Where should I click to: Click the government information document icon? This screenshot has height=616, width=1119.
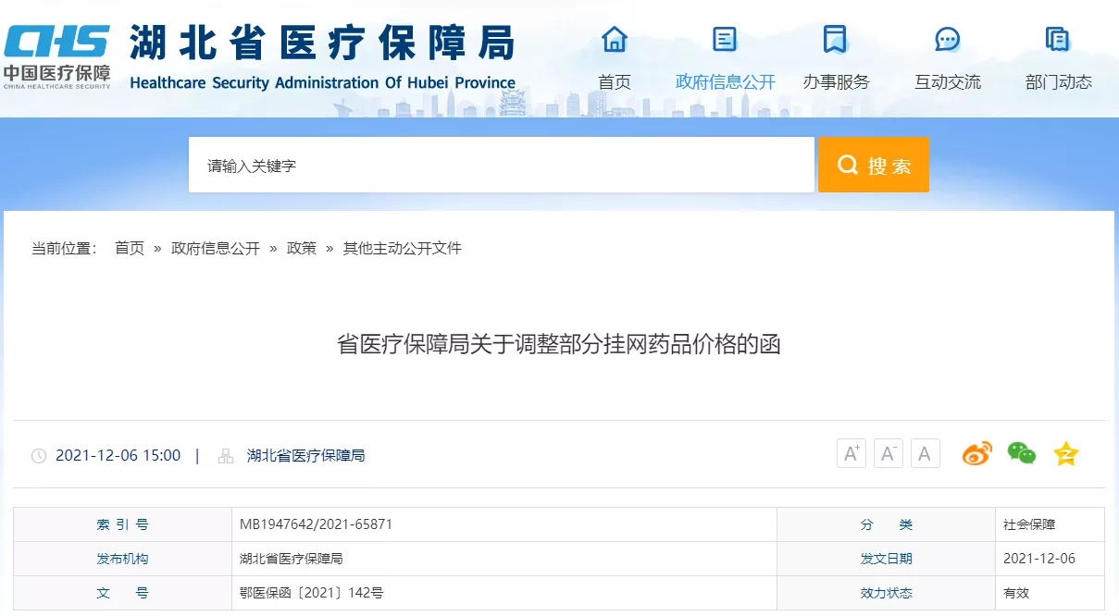pyautogui.click(x=725, y=40)
